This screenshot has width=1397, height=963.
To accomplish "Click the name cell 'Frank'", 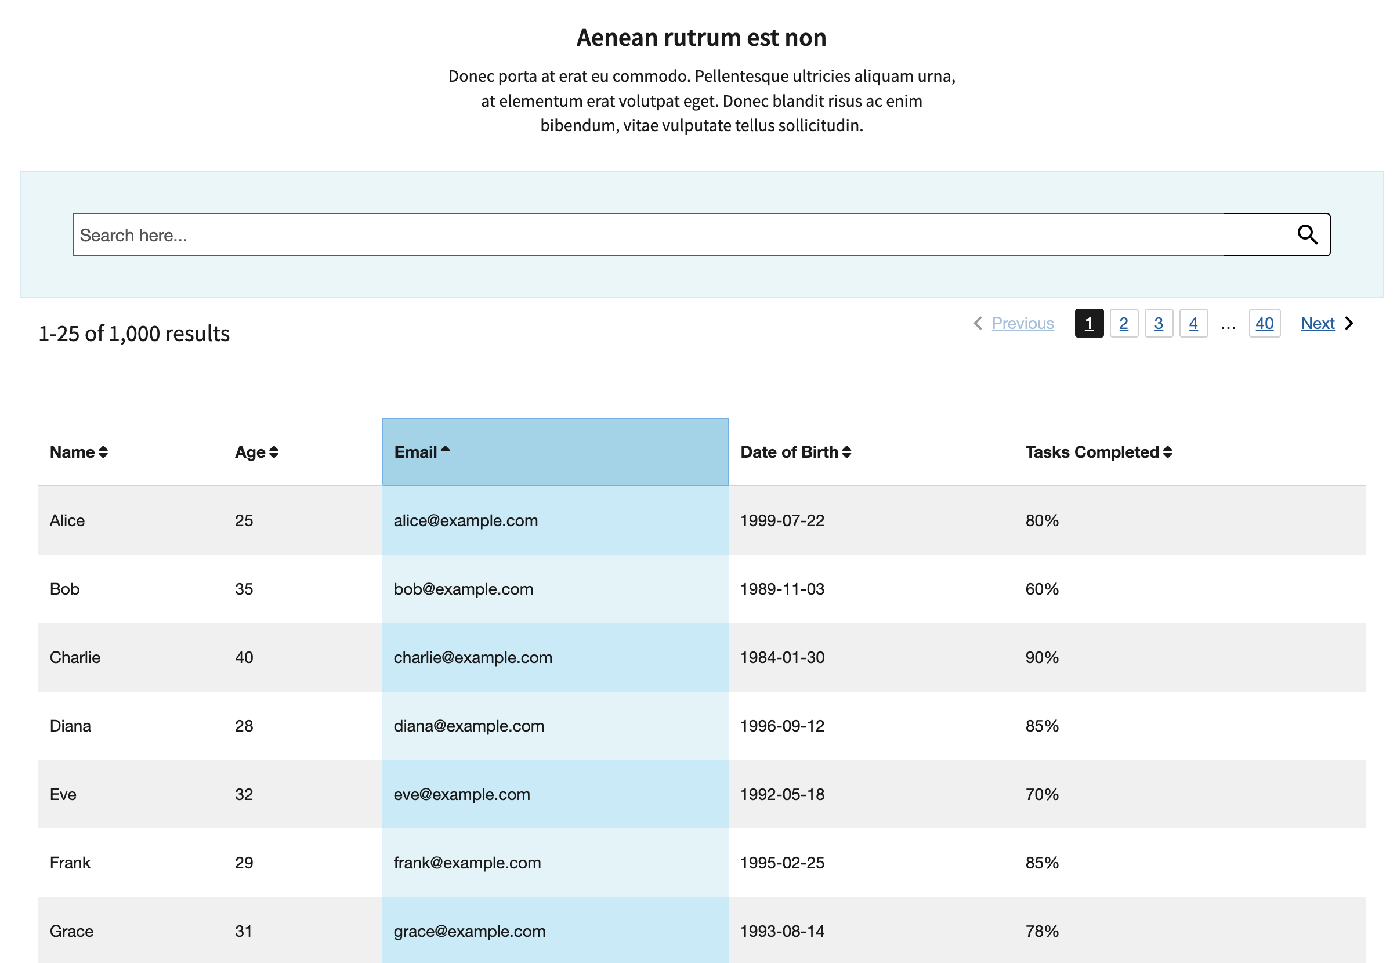I will tap(70, 862).
